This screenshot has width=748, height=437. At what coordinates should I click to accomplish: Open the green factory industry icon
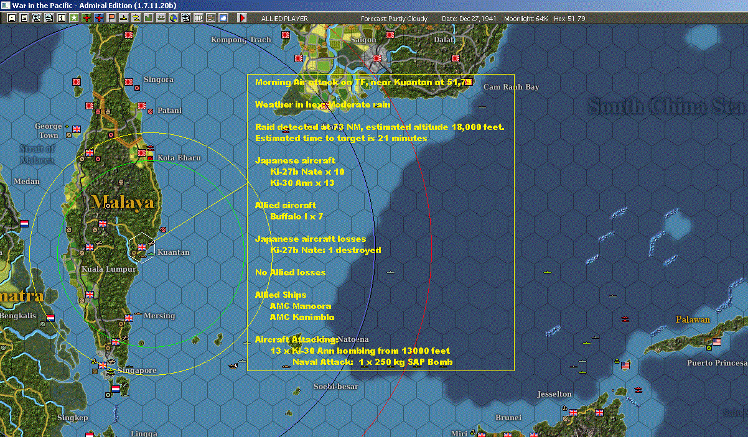(149, 18)
